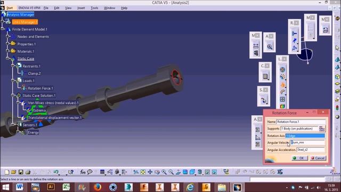341x192 pixels.
Task: Open the Formula f(x) icon
Action: (x=83, y=172)
